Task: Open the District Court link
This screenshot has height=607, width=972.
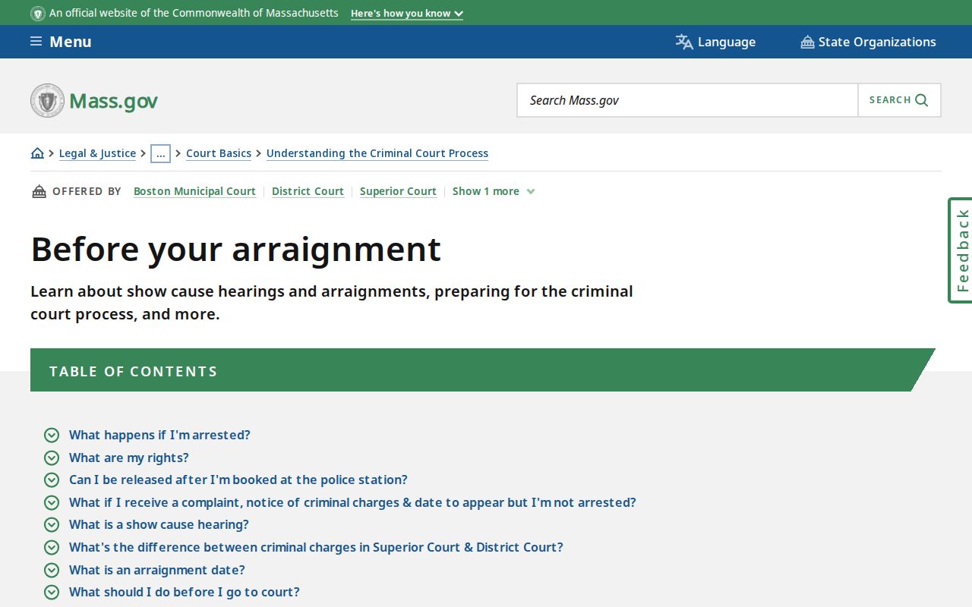Action: point(308,191)
